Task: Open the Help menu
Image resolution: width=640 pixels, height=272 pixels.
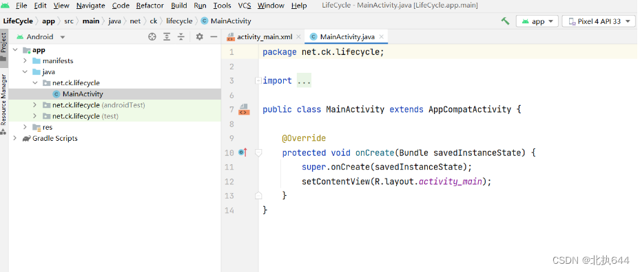Action: (x=299, y=5)
